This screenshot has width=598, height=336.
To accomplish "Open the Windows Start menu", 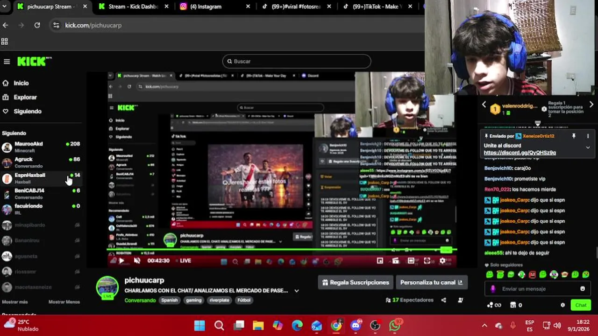I will (199, 325).
